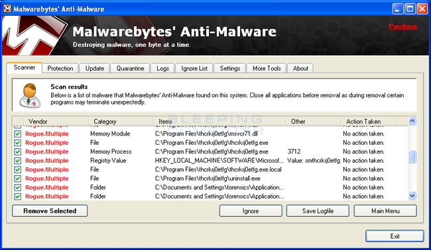Uncheck the Registry Value row checkbox

coord(18,161)
